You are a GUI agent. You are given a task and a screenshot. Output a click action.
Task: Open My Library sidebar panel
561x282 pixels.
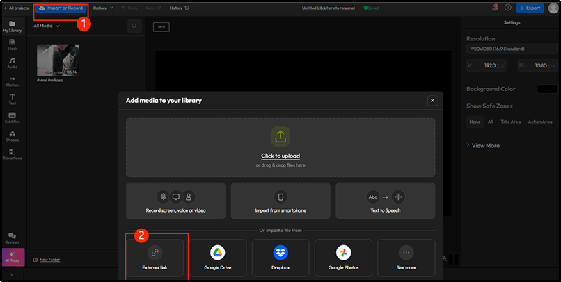[x=12, y=26]
